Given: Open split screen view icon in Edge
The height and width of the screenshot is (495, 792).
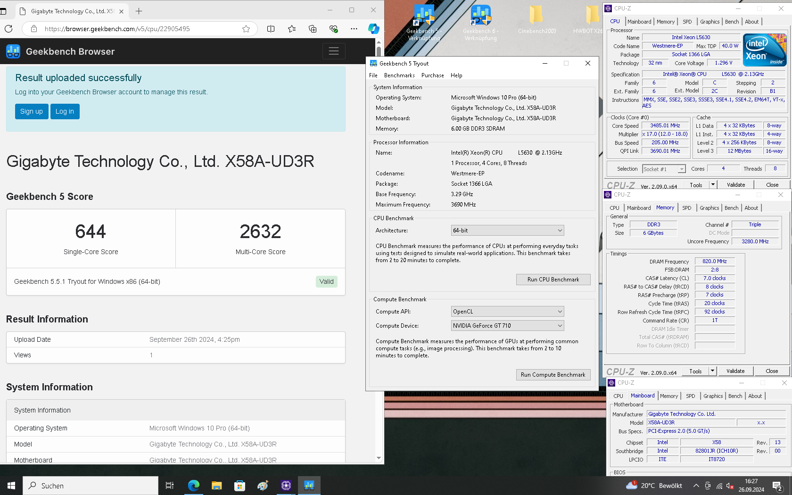Looking at the screenshot, I should (271, 29).
